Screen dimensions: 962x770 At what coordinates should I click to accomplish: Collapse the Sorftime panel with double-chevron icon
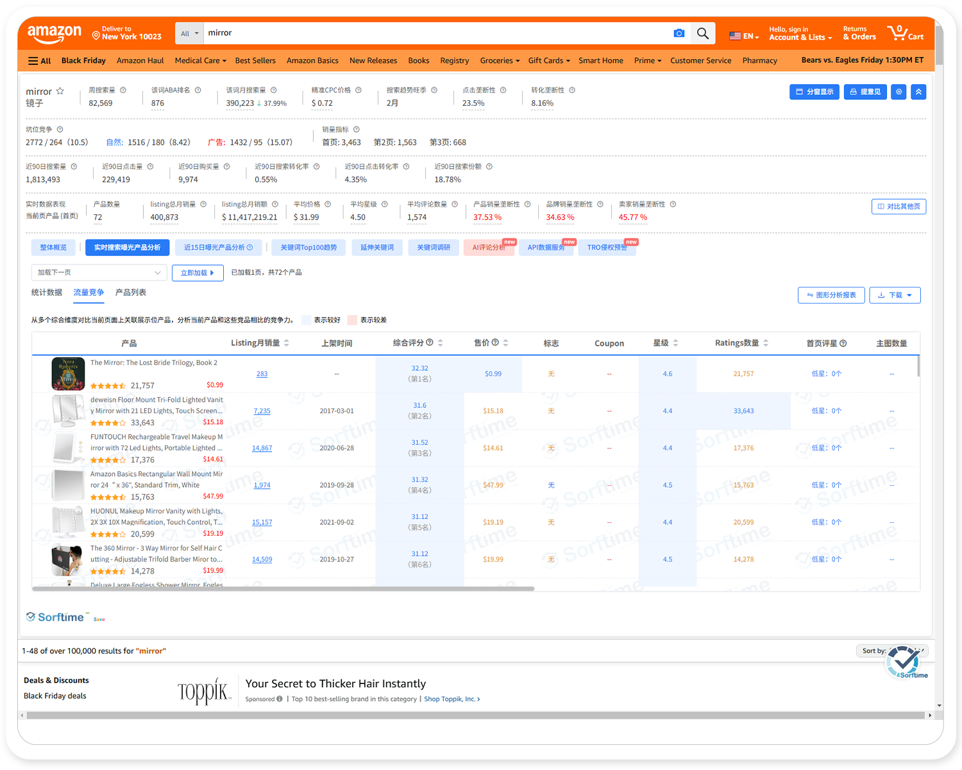pos(918,92)
